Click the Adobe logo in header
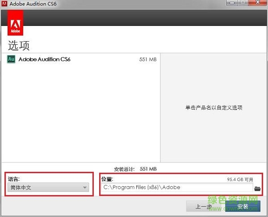The width and height of the screenshot is (268, 217). [15, 23]
